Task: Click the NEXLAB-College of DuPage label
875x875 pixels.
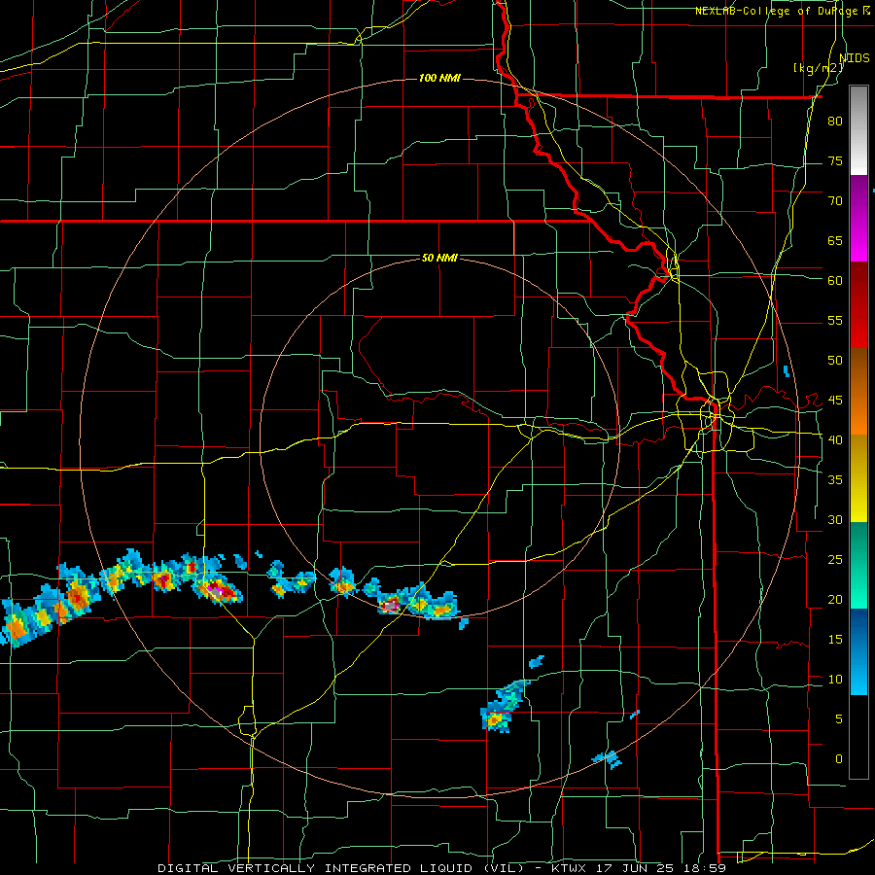Action: (777, 11)
